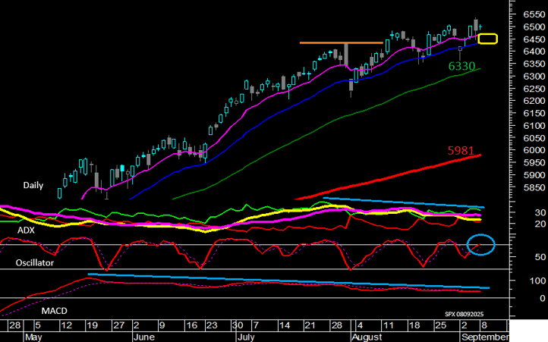Image resolution: width=548 pixels, height=342 pixels.
Task: Select the June month label
Action: [x=144, y=337]
